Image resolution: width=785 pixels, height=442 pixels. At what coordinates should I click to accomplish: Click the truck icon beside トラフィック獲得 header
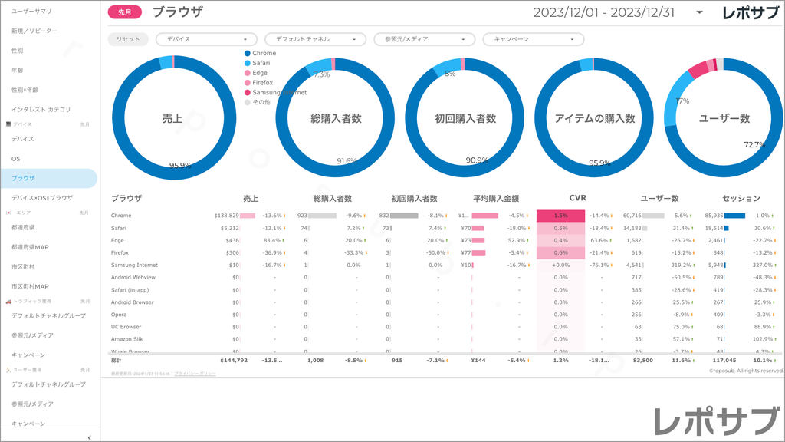pos(8,301)
